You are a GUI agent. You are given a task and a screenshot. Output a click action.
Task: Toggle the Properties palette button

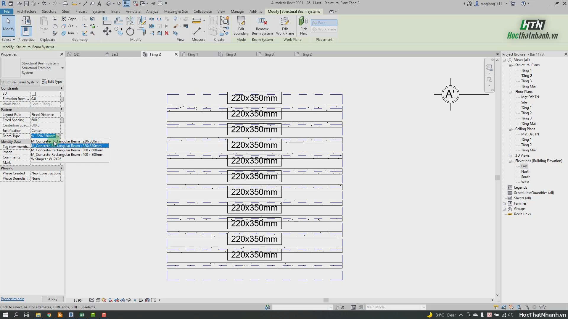26,31
